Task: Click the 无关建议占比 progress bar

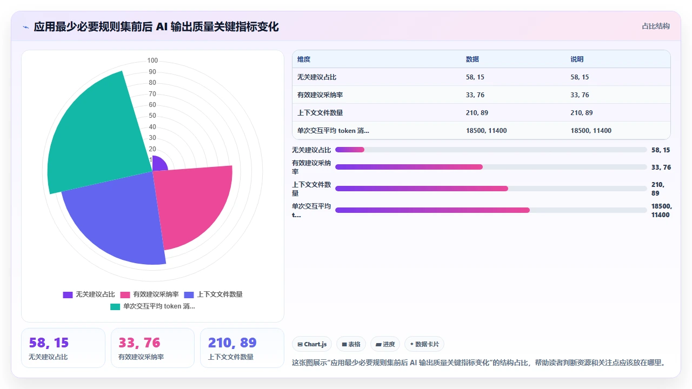Action: point(491,150)
